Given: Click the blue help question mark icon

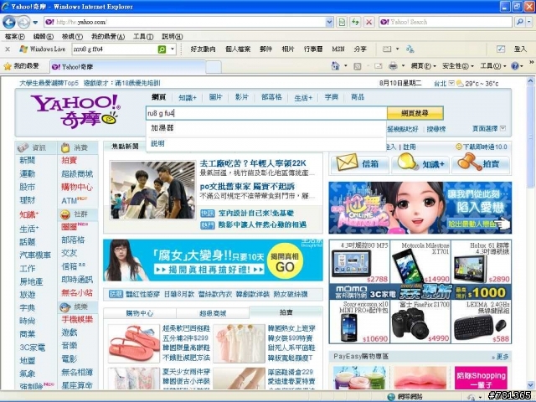Looking at the screenshot, I should pos(515,66).
